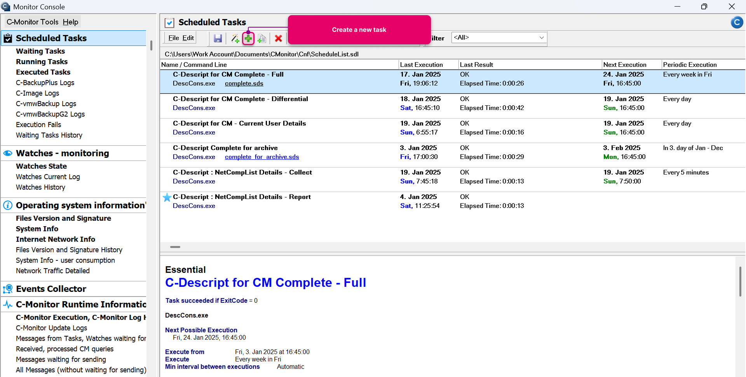
Task: Click the Events Collector section icon
Action: click(8, 289)
